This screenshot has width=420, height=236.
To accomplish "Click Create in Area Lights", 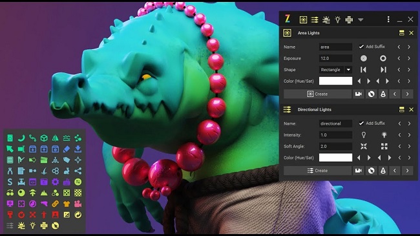I will (317, 94).
